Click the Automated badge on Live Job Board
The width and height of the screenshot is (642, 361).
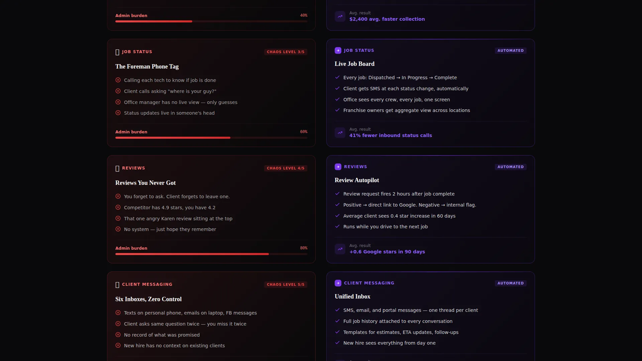pos(511,51)
